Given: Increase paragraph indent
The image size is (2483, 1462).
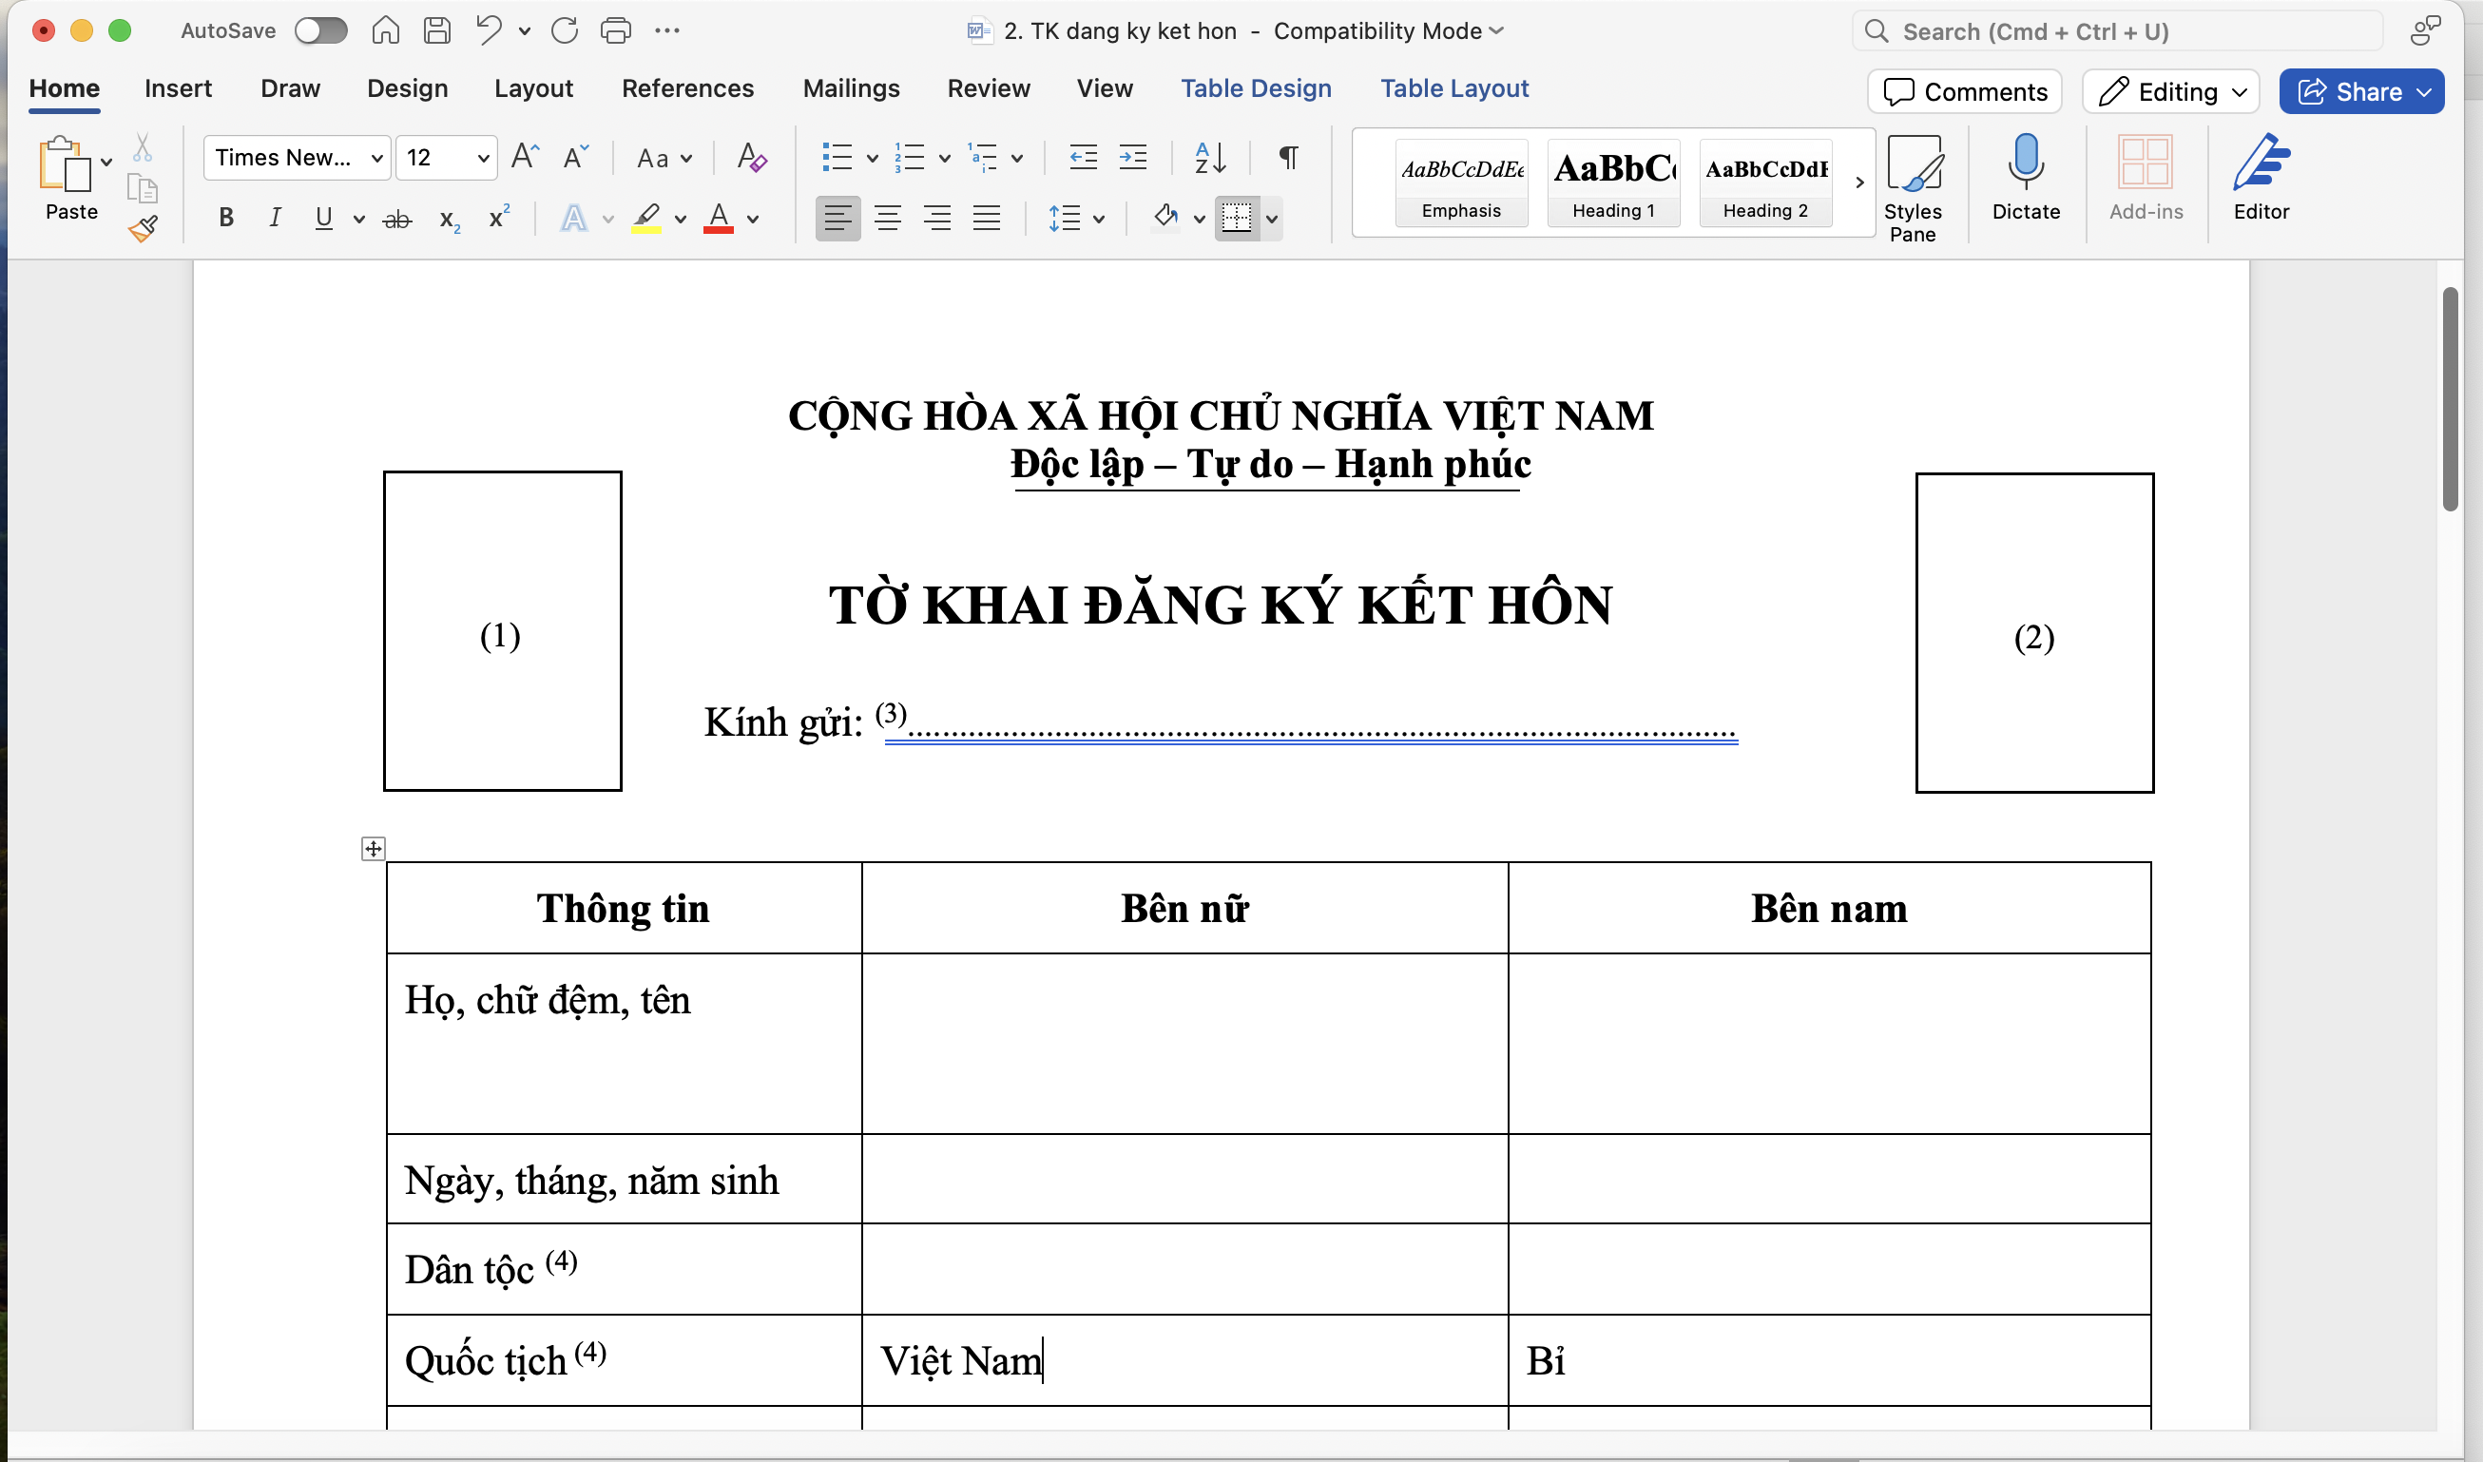Looking at the screenshot, I should tap(1133, 157).
